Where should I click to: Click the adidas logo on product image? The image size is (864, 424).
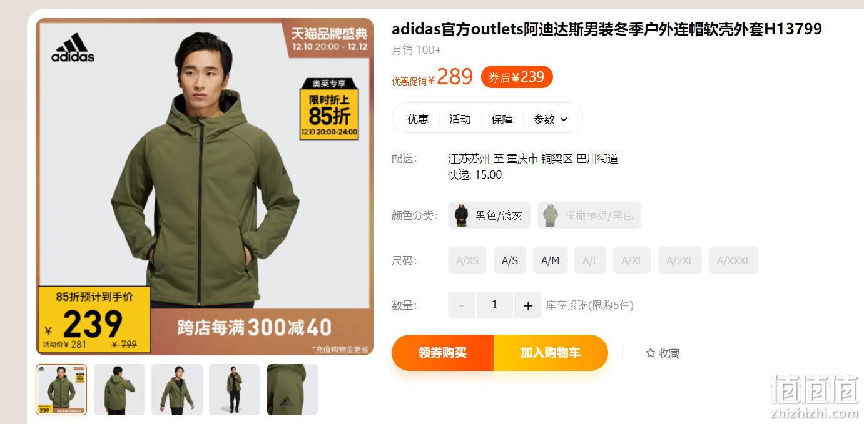[x=73, y=47]
